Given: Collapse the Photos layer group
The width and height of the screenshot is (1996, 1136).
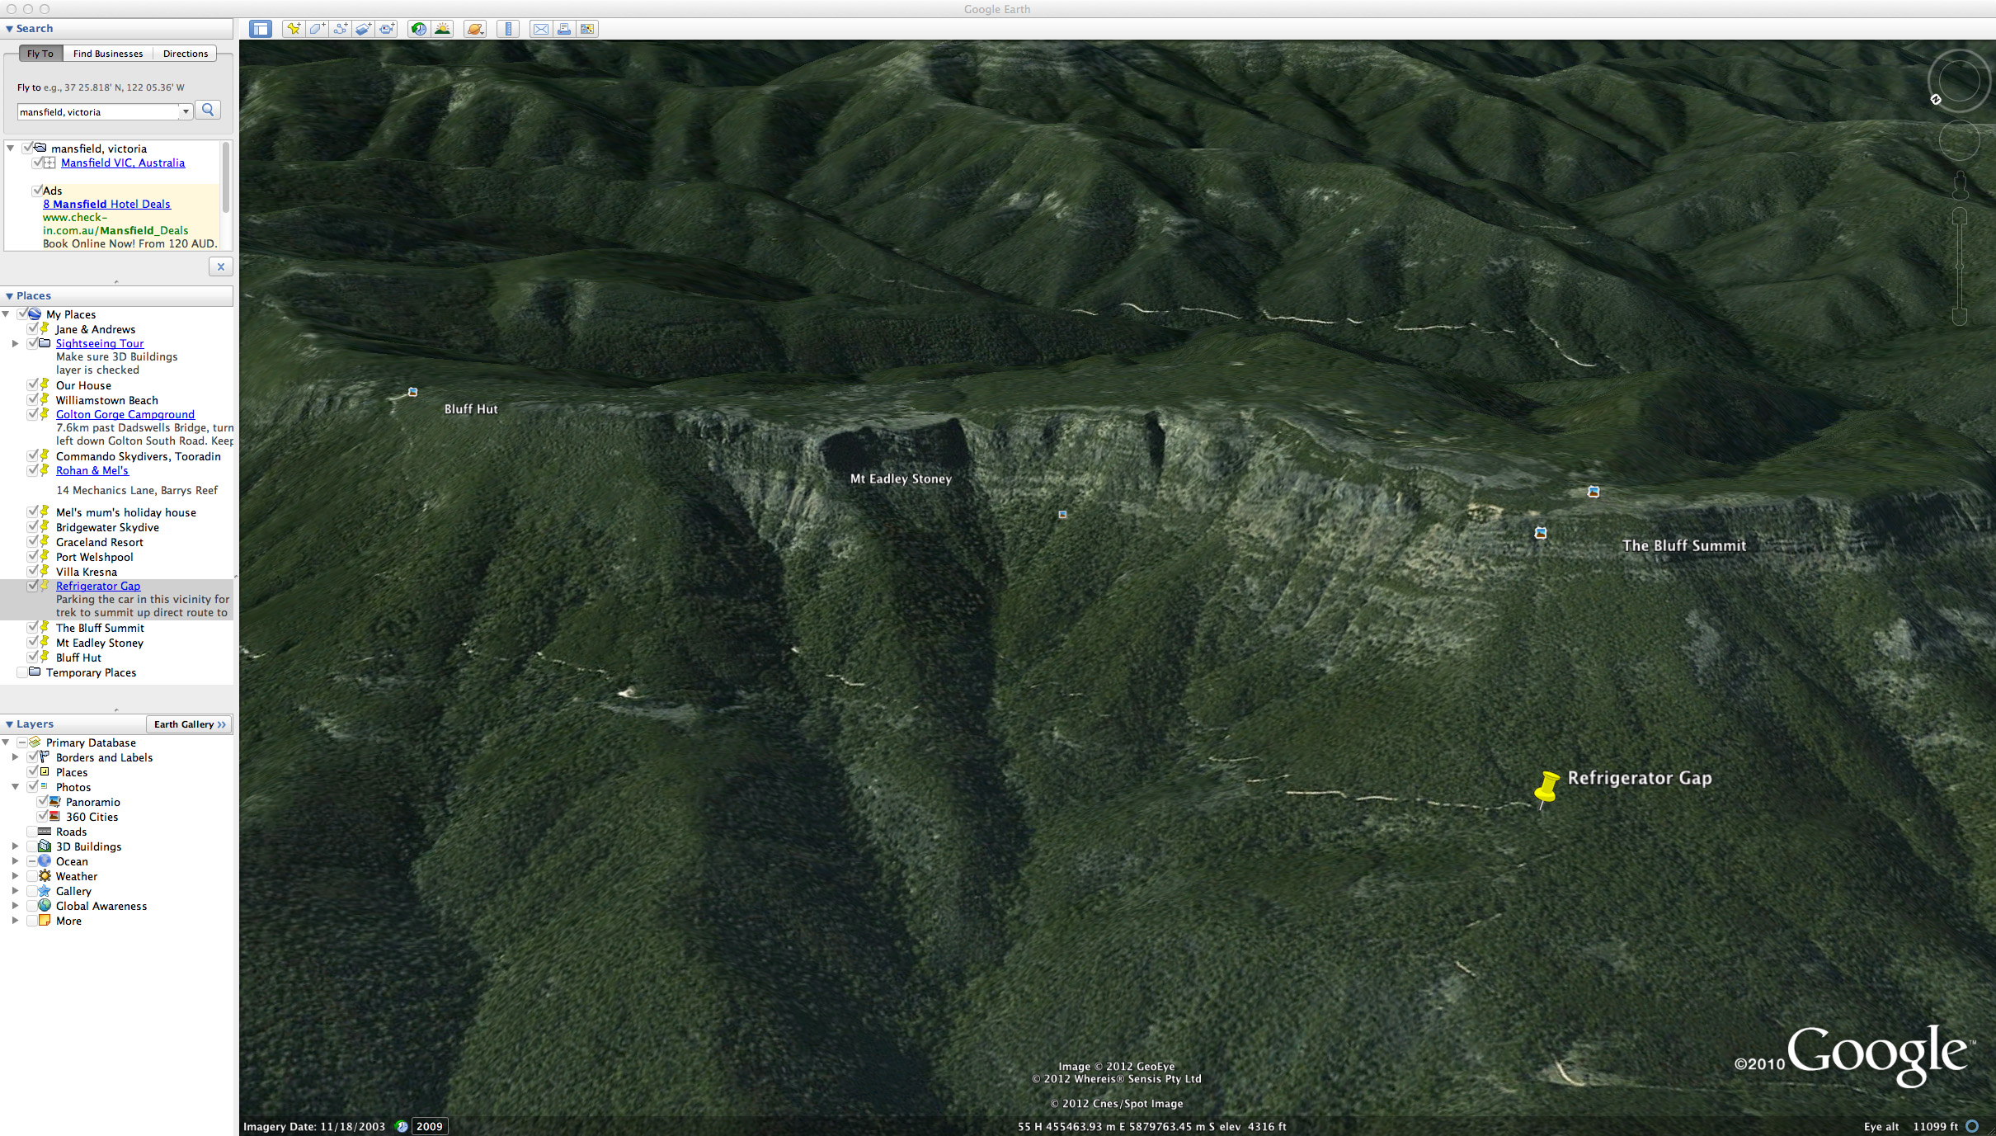Looking at the screenshot, I should pos(15,787).
